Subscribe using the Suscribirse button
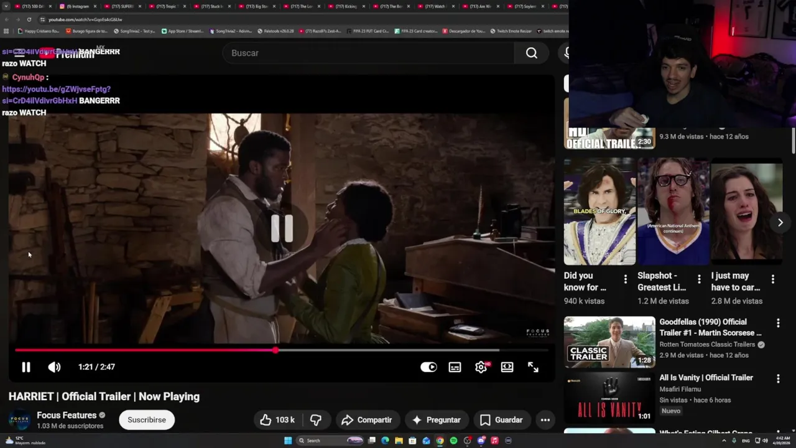Viewport: 796px width, 448px height. 147,420
